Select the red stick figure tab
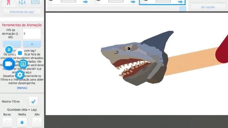228x128 pixels. 9,2
